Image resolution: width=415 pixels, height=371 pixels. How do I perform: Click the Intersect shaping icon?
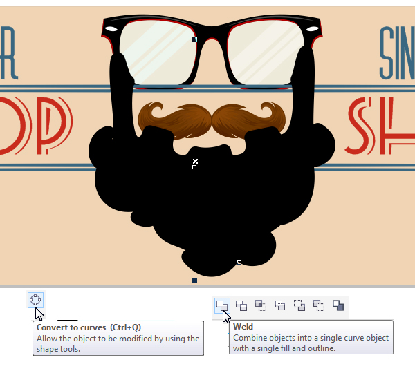[261, 305]
